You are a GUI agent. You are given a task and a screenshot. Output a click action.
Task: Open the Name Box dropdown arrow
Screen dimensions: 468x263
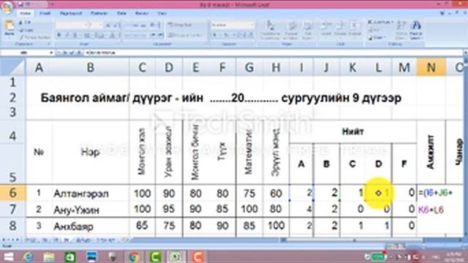click(51, 53)
